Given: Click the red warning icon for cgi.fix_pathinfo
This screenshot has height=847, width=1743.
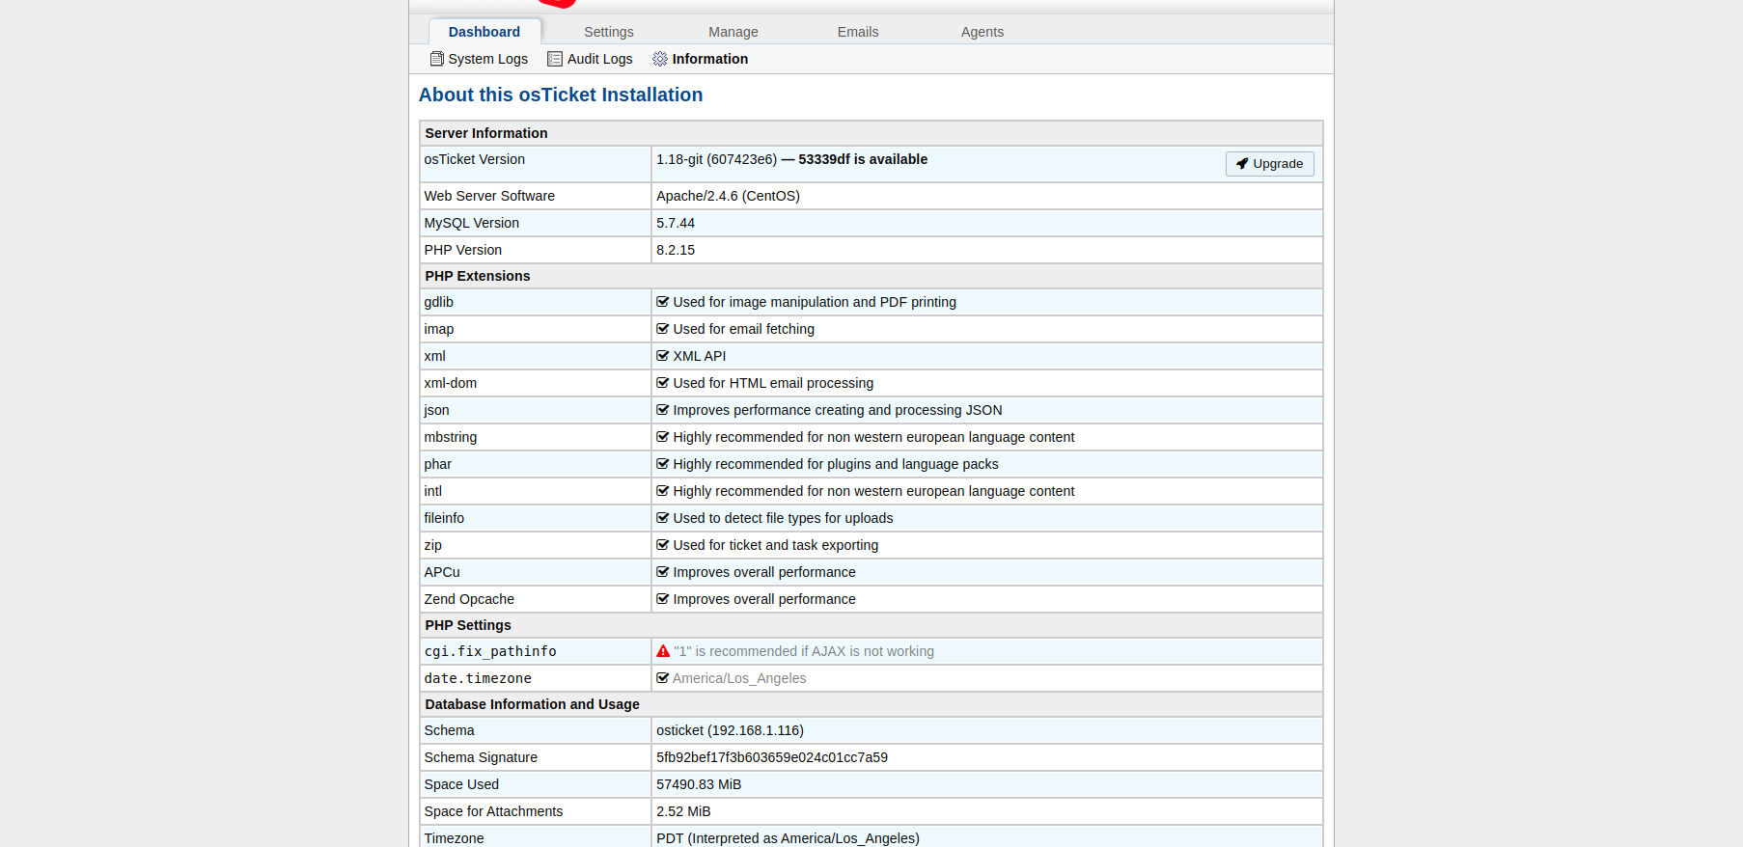Looking at the screenshot, I should click(663, 651).
